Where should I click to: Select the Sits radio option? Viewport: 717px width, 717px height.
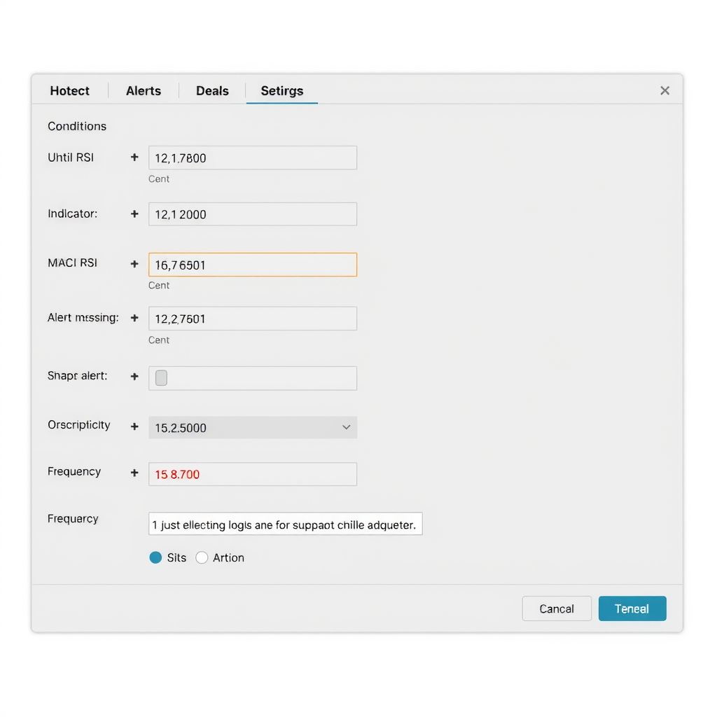156,557
